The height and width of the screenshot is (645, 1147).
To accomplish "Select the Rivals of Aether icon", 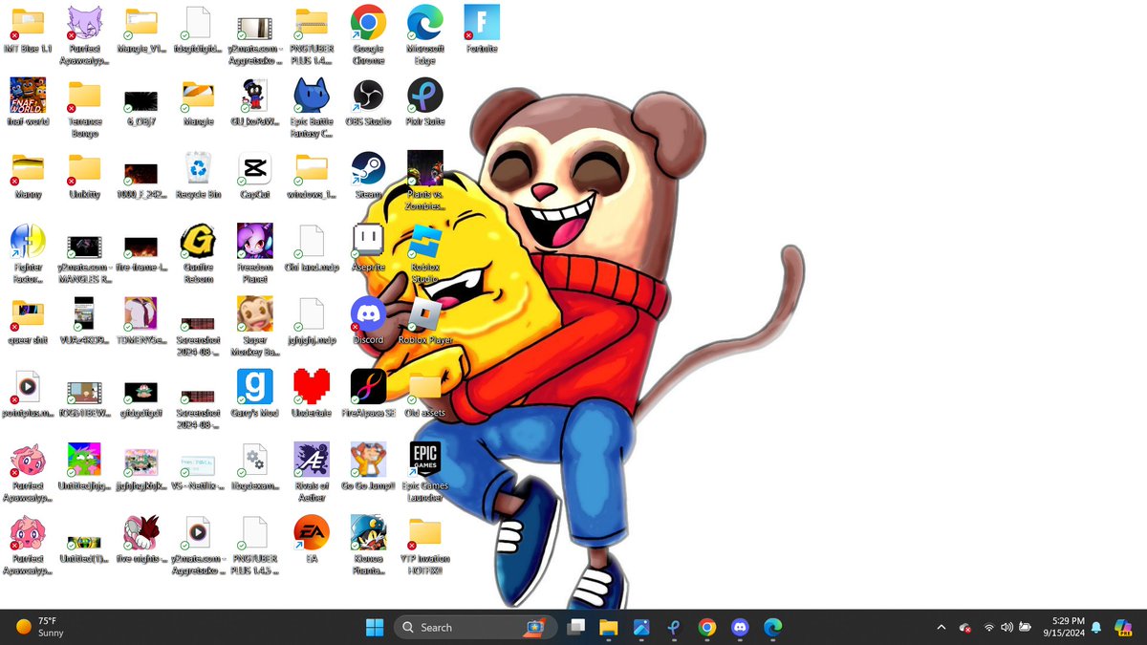I will [311, 470].
